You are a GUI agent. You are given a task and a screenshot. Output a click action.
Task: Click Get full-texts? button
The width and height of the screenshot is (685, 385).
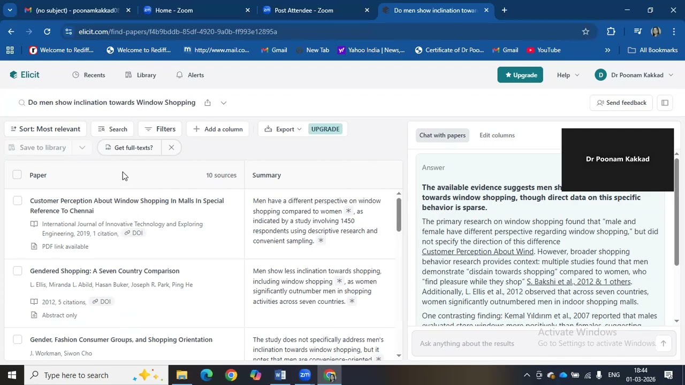coord(128,148)
